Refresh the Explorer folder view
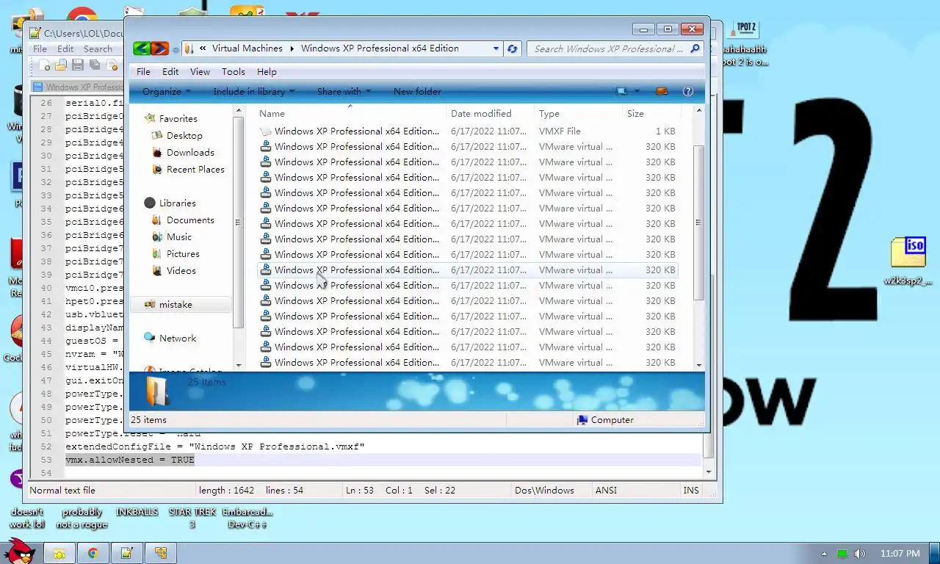Image resolution: width=940 pixels, height=564 pixels. (x=513, y=48)
